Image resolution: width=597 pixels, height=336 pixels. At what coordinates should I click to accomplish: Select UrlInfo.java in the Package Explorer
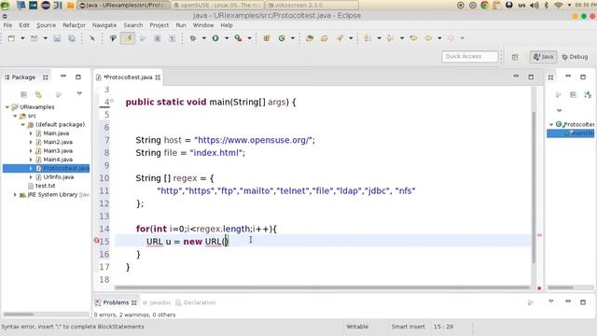(58, 177)
